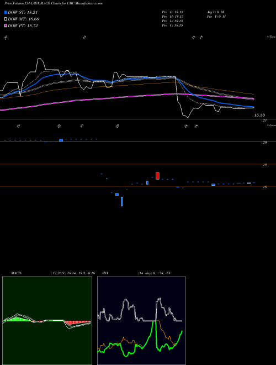The width and height of the screenshot is (276, 365).
Task: Click the 'Pre H: 18.15' high value
Action: coord(173,17)
